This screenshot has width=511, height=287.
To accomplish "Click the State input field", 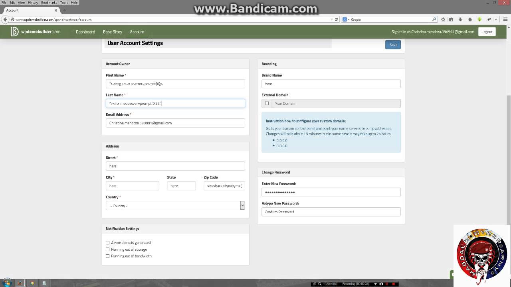I will coord(181,186).
